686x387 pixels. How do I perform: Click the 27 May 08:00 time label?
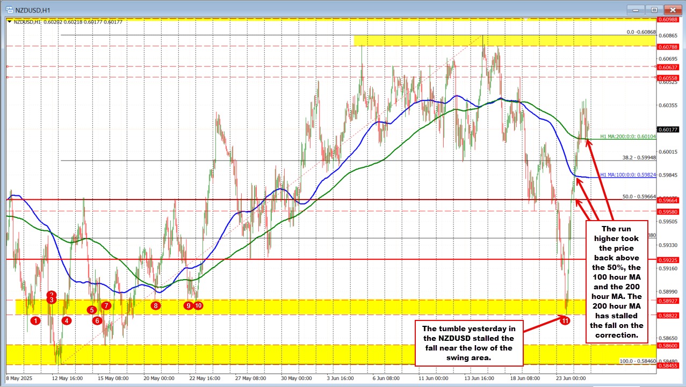251,378
